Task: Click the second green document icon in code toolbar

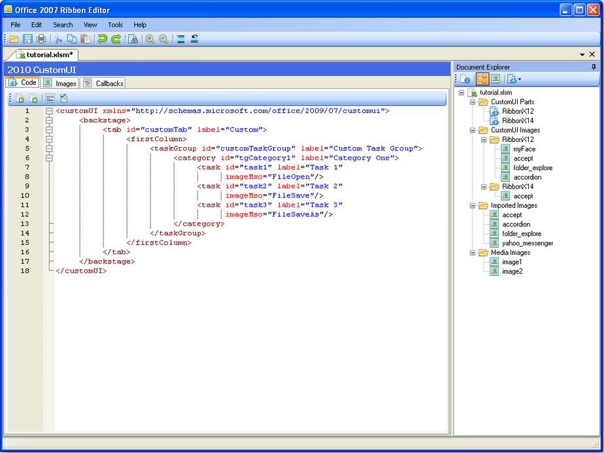Action: [33, 99]
